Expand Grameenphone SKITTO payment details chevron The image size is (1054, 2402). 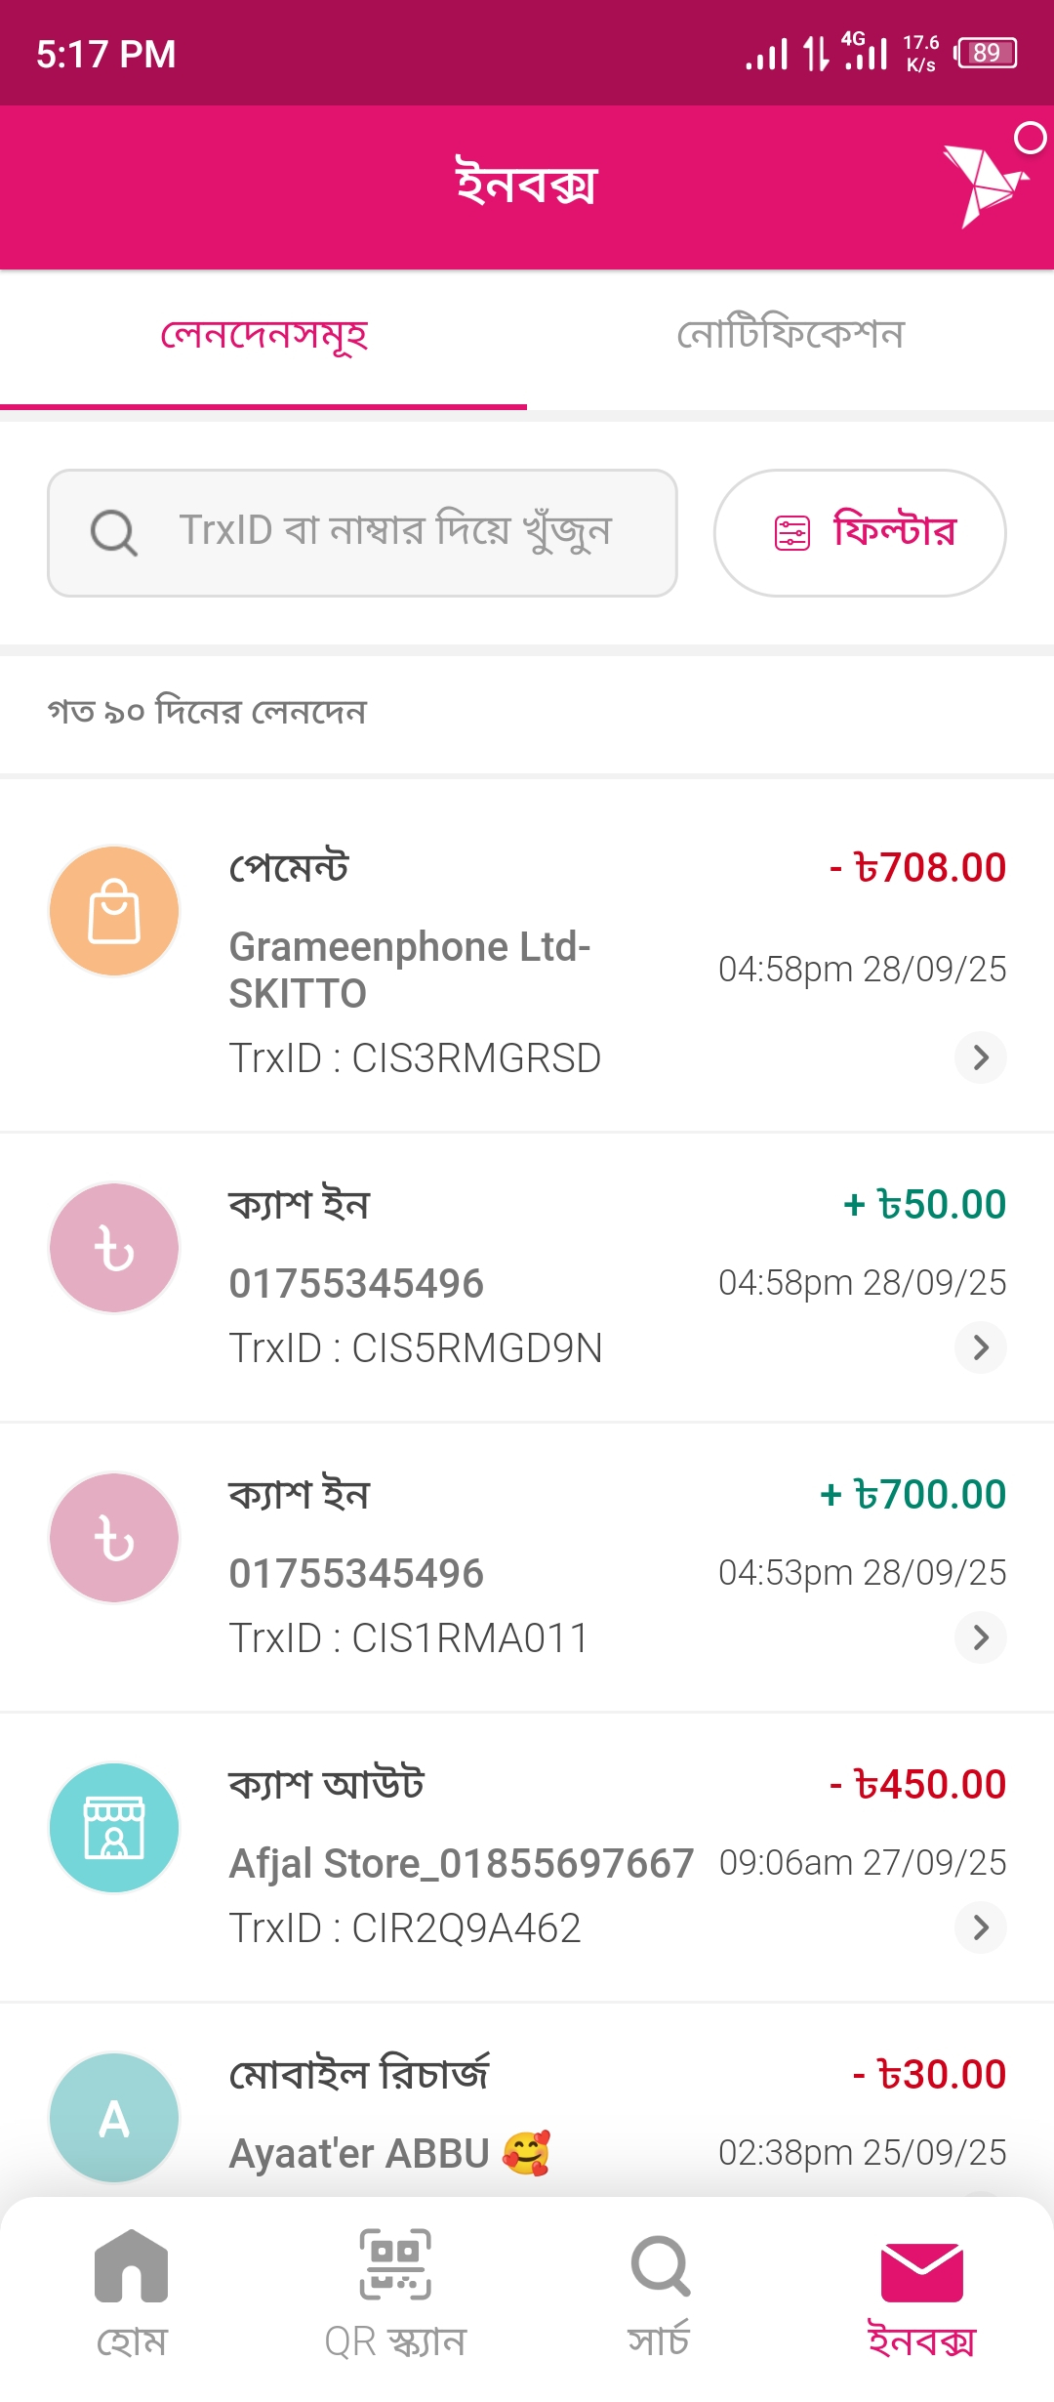coord(981,1057)
